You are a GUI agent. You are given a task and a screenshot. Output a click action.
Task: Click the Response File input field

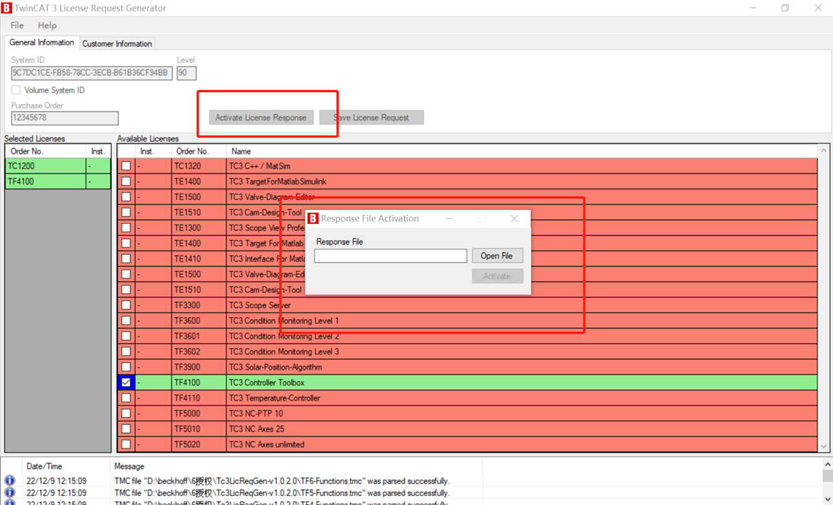pyautogui.click(x=391, y=256)
